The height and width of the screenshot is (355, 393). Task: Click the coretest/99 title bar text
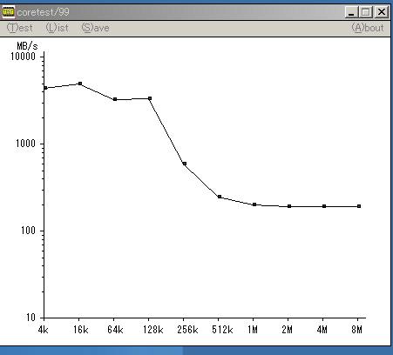[x=43, y=12]
